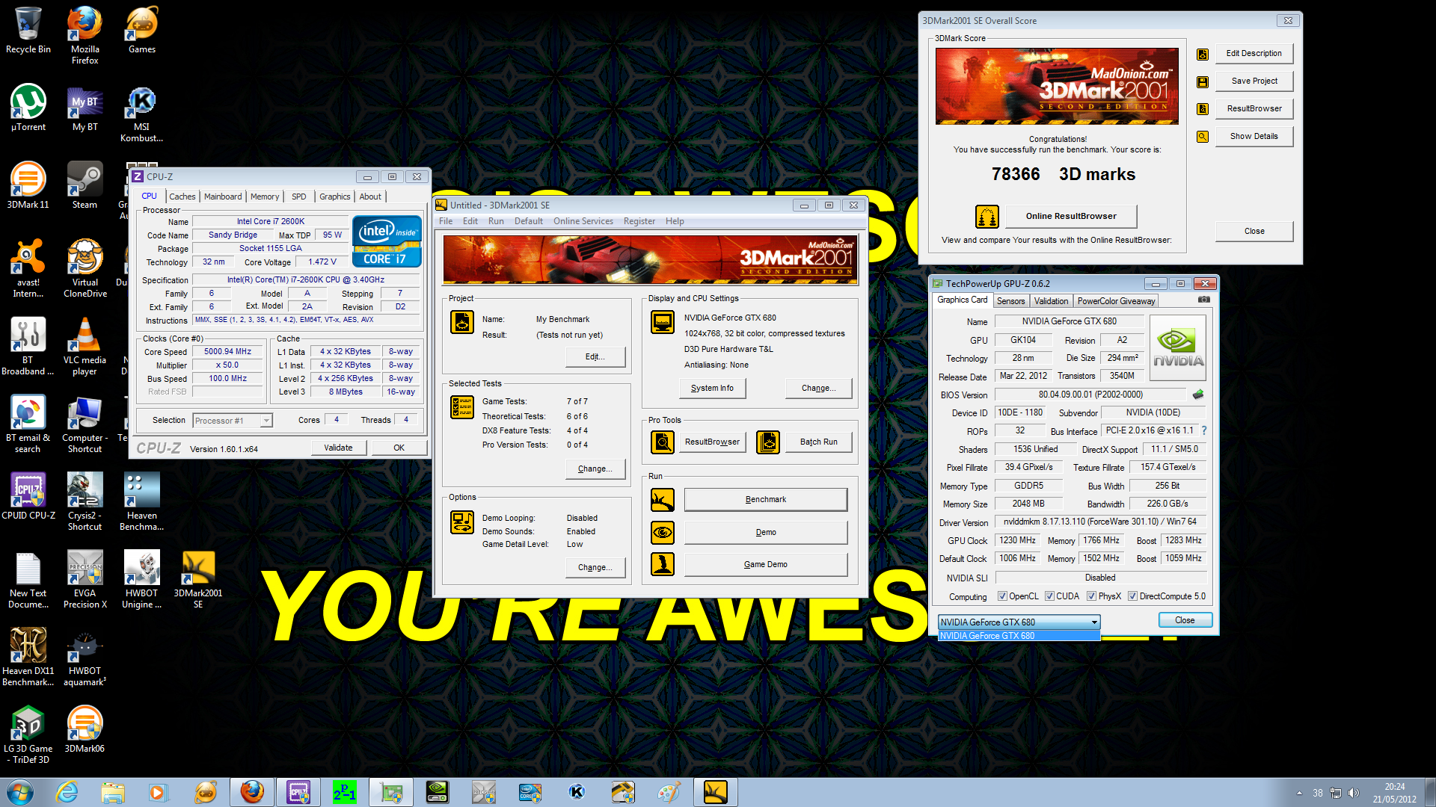This screenshot has width=1436, height=807.
Task: Click the System Info button
Action: click(712, 389)
